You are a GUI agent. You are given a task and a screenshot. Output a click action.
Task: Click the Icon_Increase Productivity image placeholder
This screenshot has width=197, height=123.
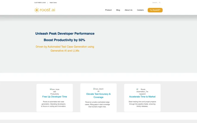point(55,92)
